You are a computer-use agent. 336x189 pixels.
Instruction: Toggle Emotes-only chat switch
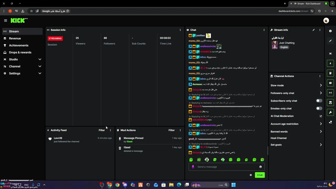click(319, 108)
